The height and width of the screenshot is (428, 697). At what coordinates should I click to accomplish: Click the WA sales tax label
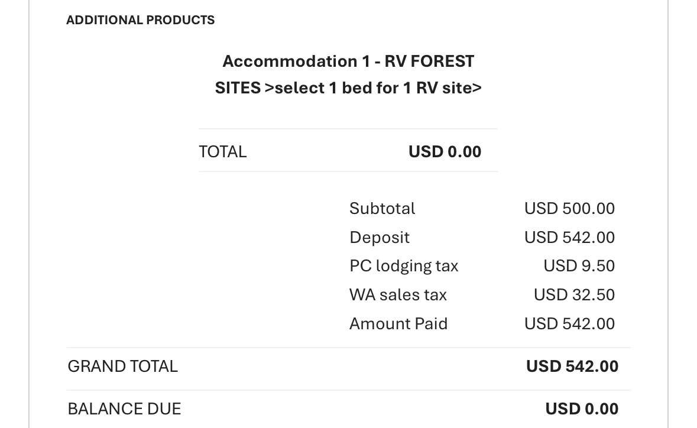coord(398,295)
